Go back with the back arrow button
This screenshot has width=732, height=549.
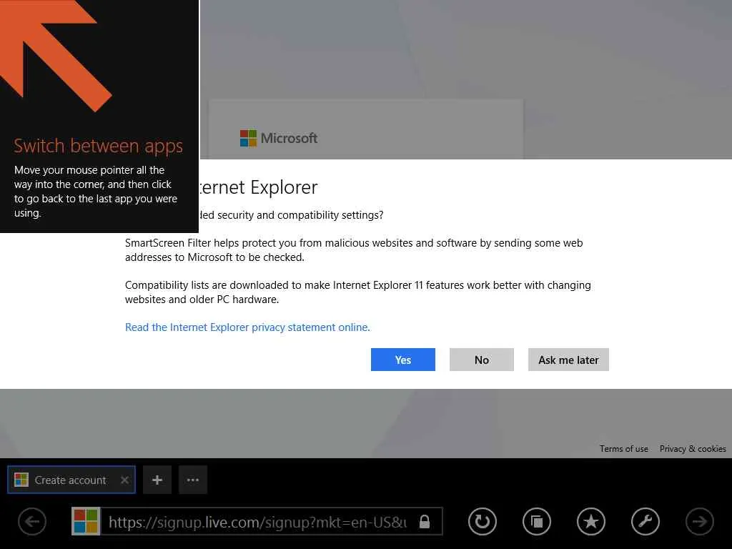click(x=32, y=521)
